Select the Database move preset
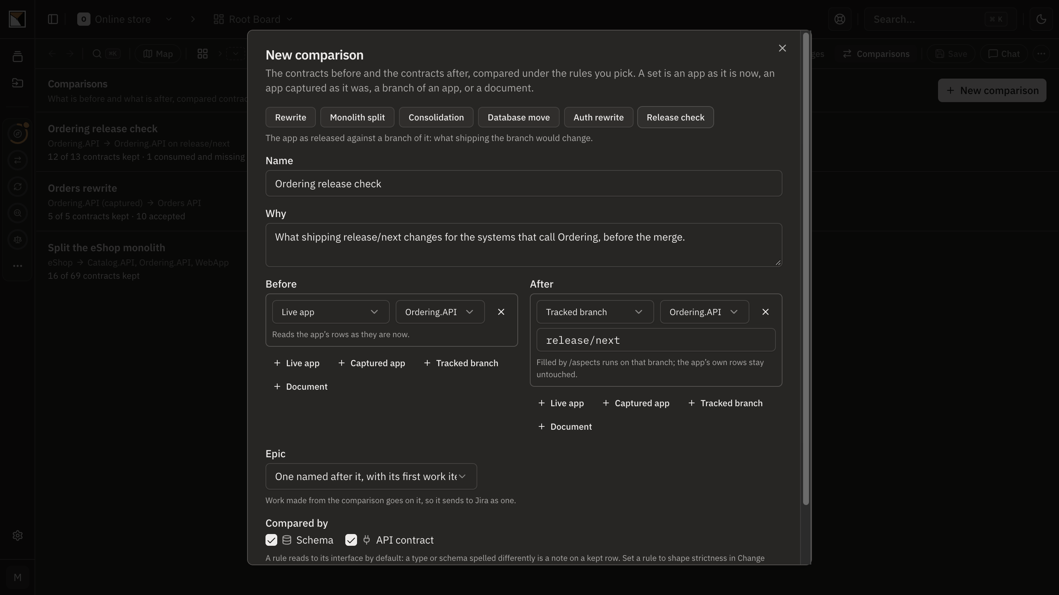Viewport: 1059px width, 595px height. point(518,118)
